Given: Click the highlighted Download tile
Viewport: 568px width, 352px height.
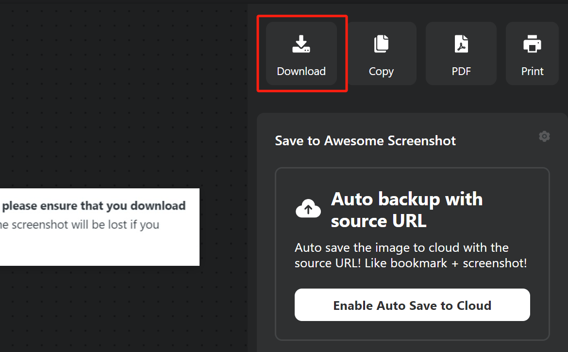Looking at the screenshot, I should coord(301,53).
